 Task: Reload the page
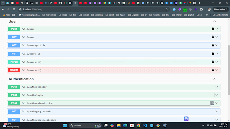14,9
